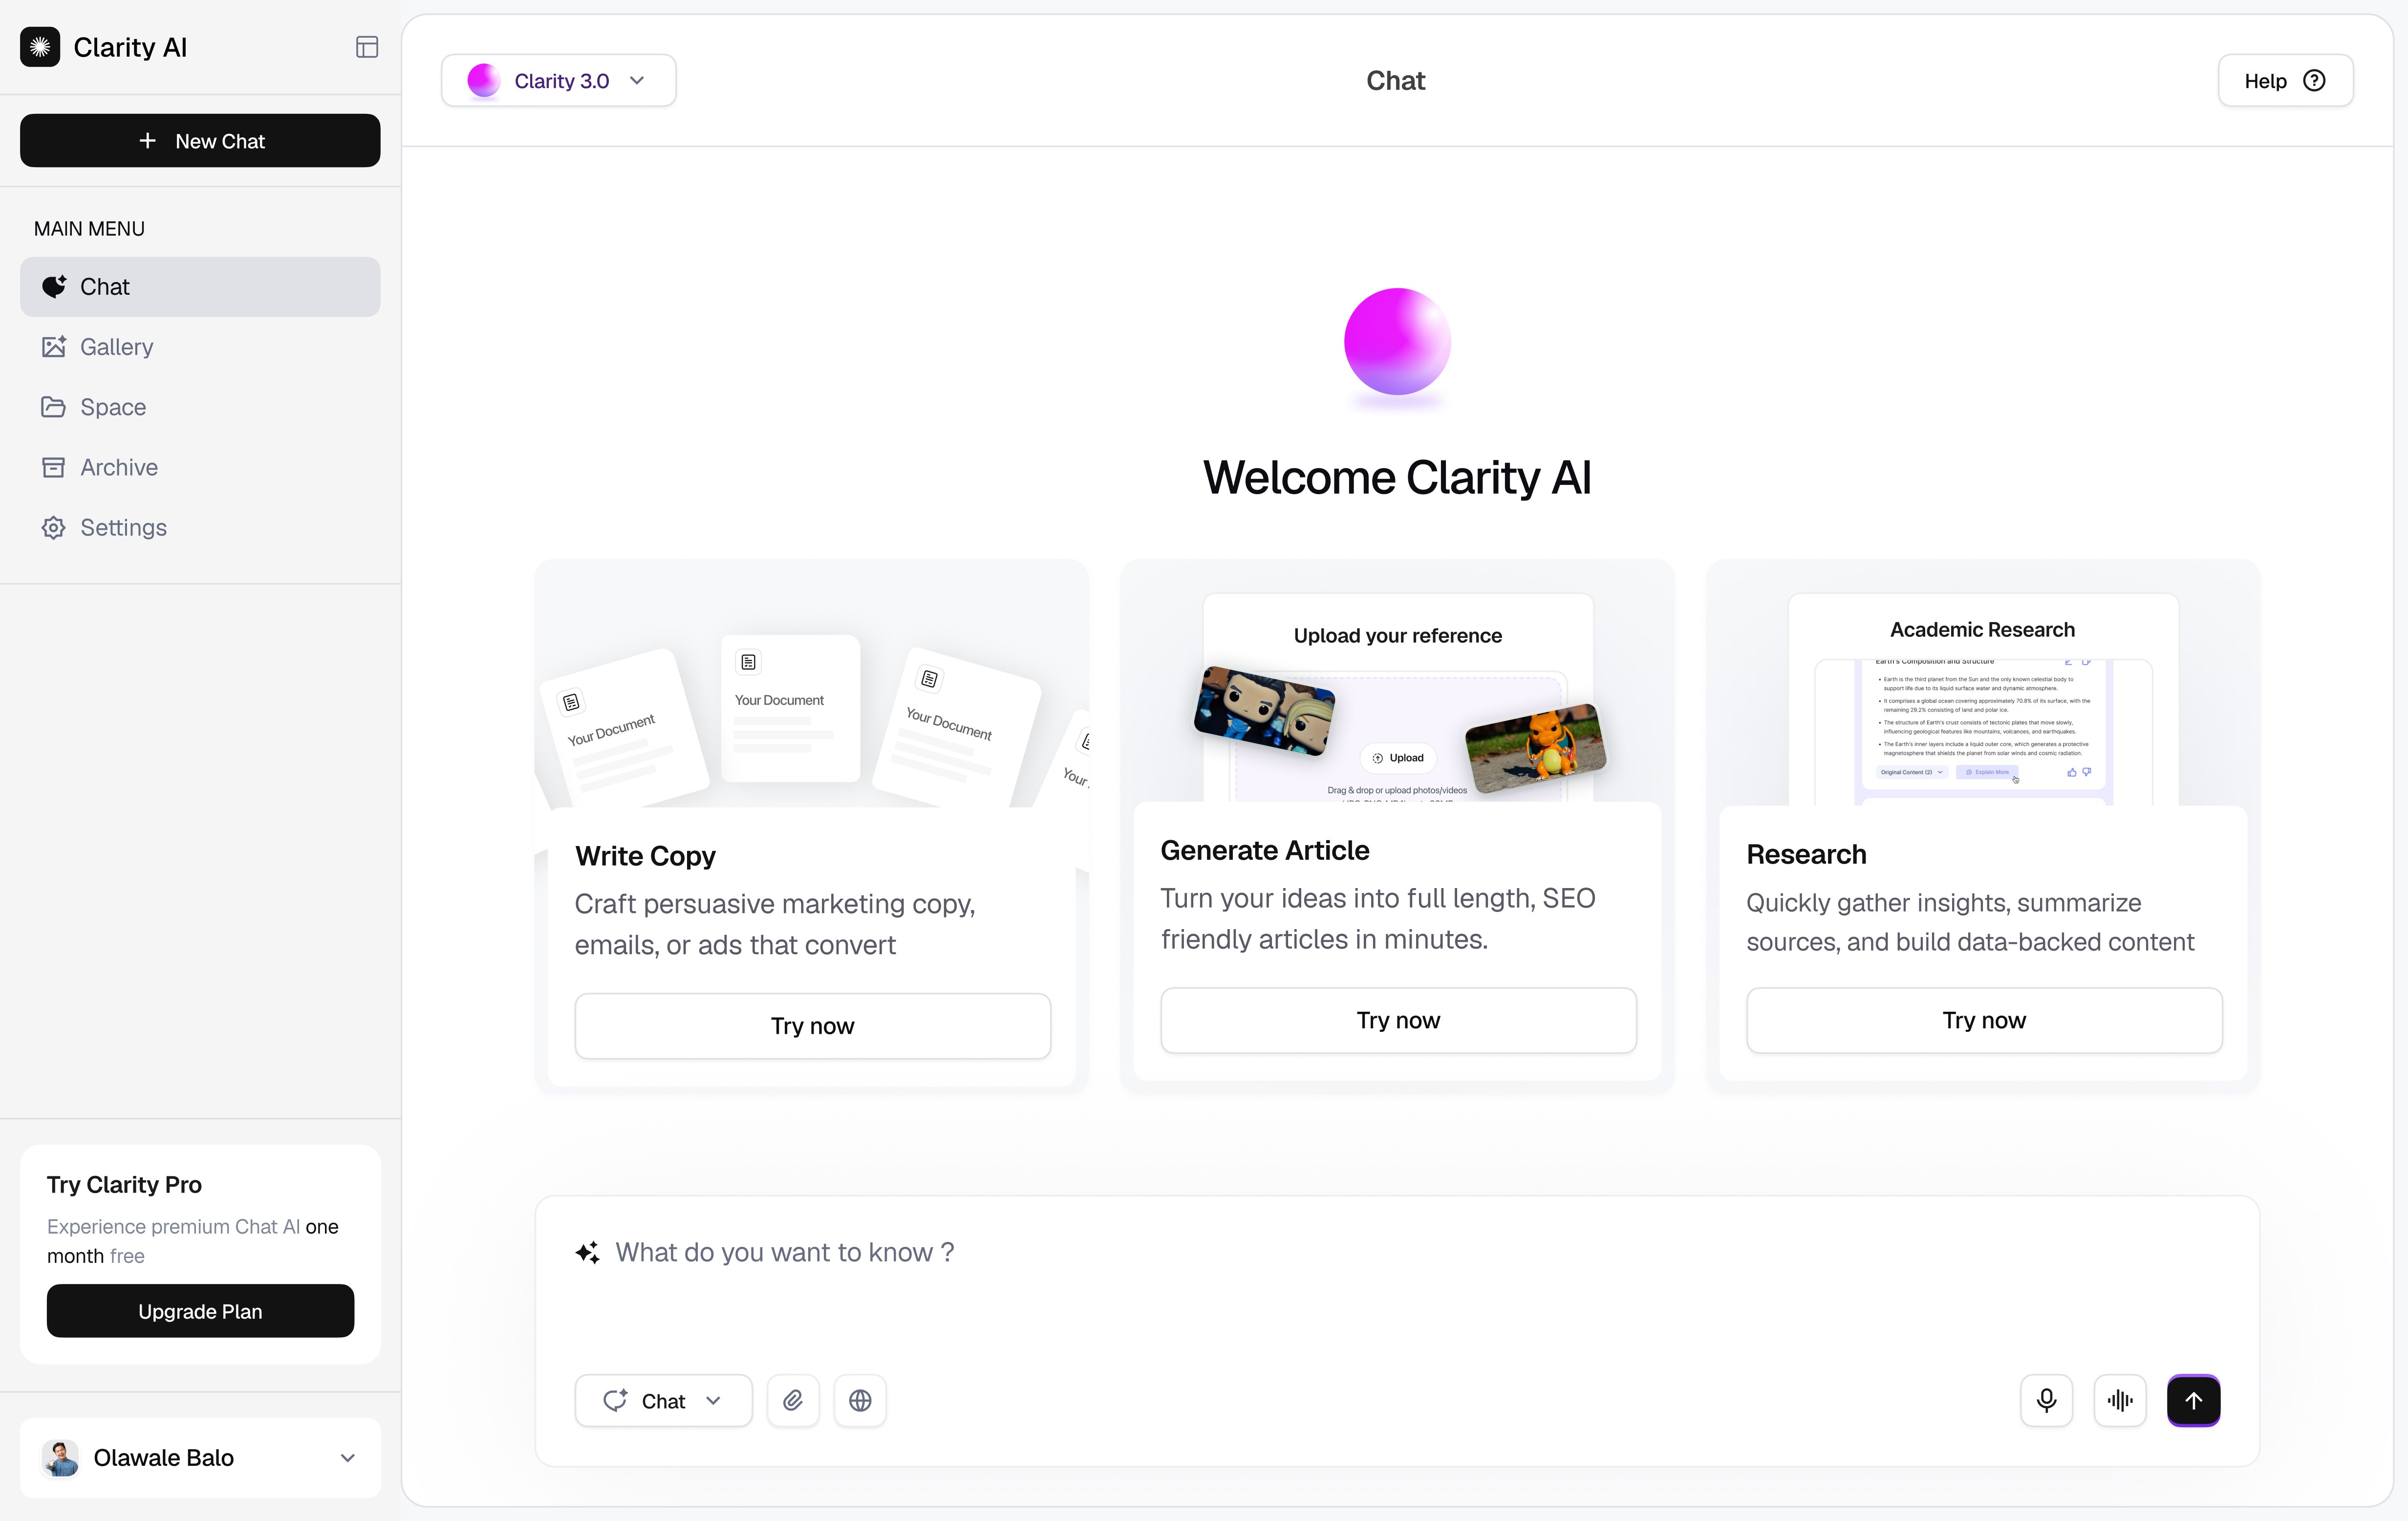Click the microphone voice input icon

(x=2046, y=1400)
